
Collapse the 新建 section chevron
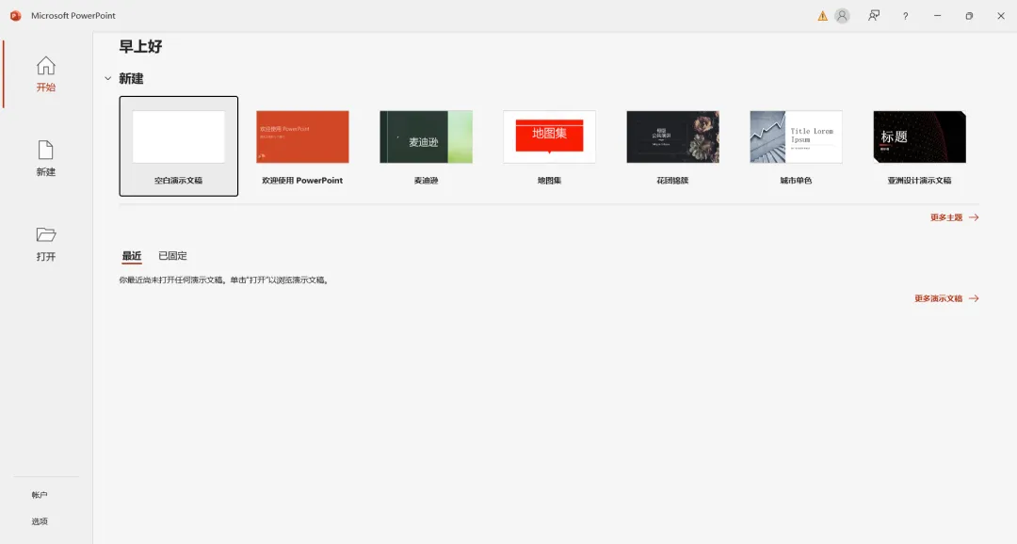107,78
